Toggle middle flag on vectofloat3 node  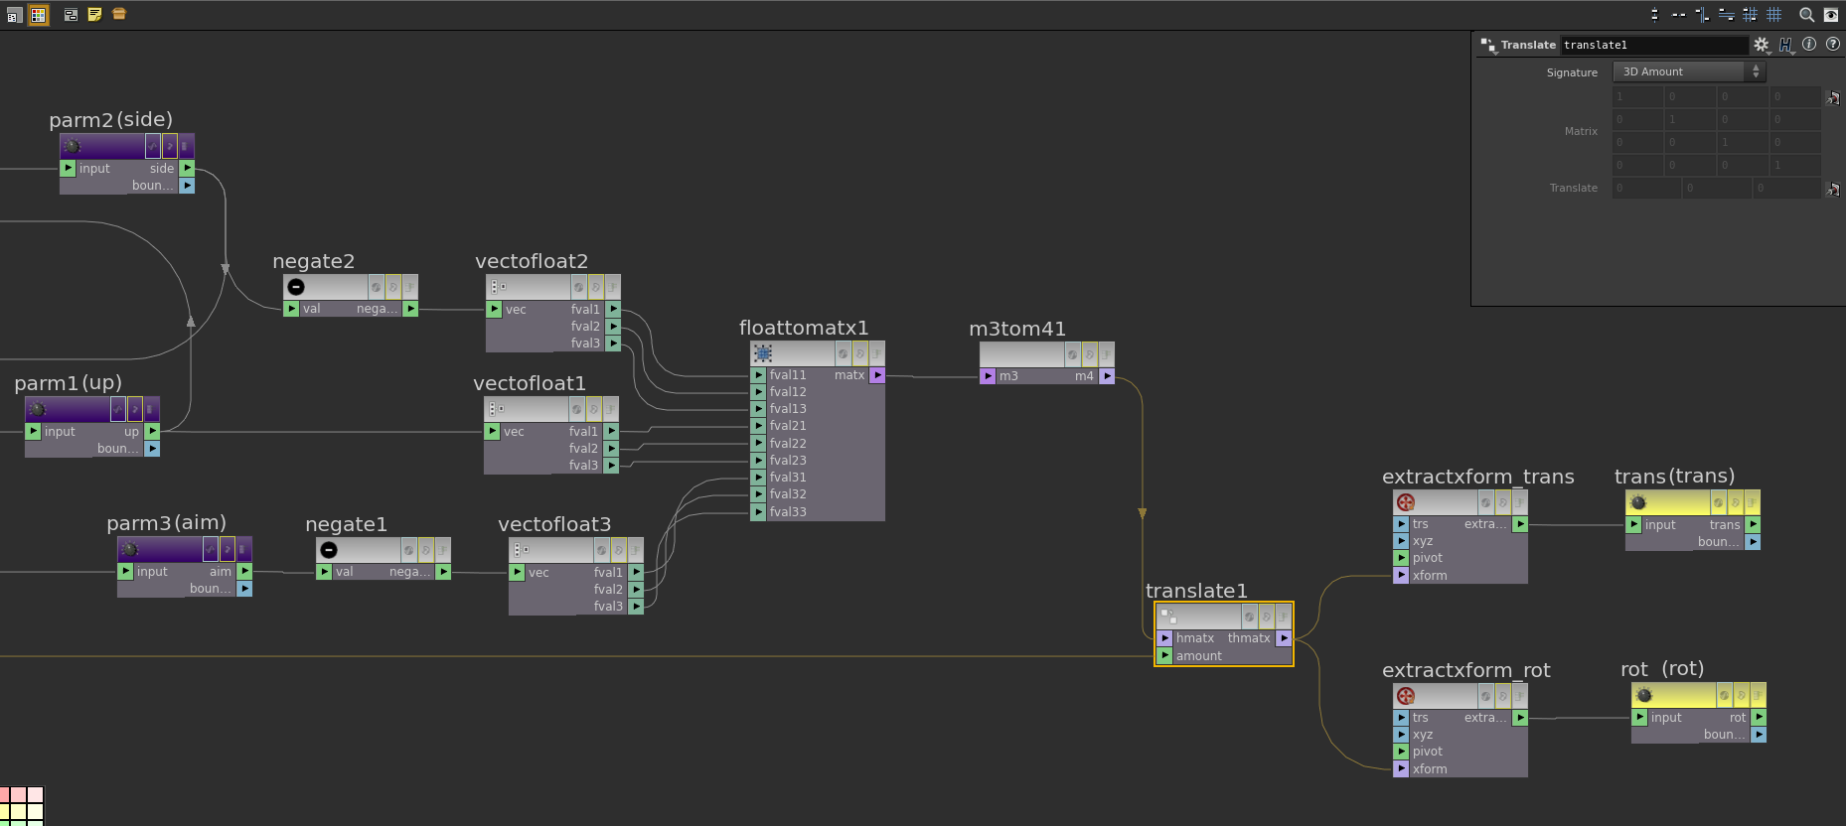coord(619,550)
